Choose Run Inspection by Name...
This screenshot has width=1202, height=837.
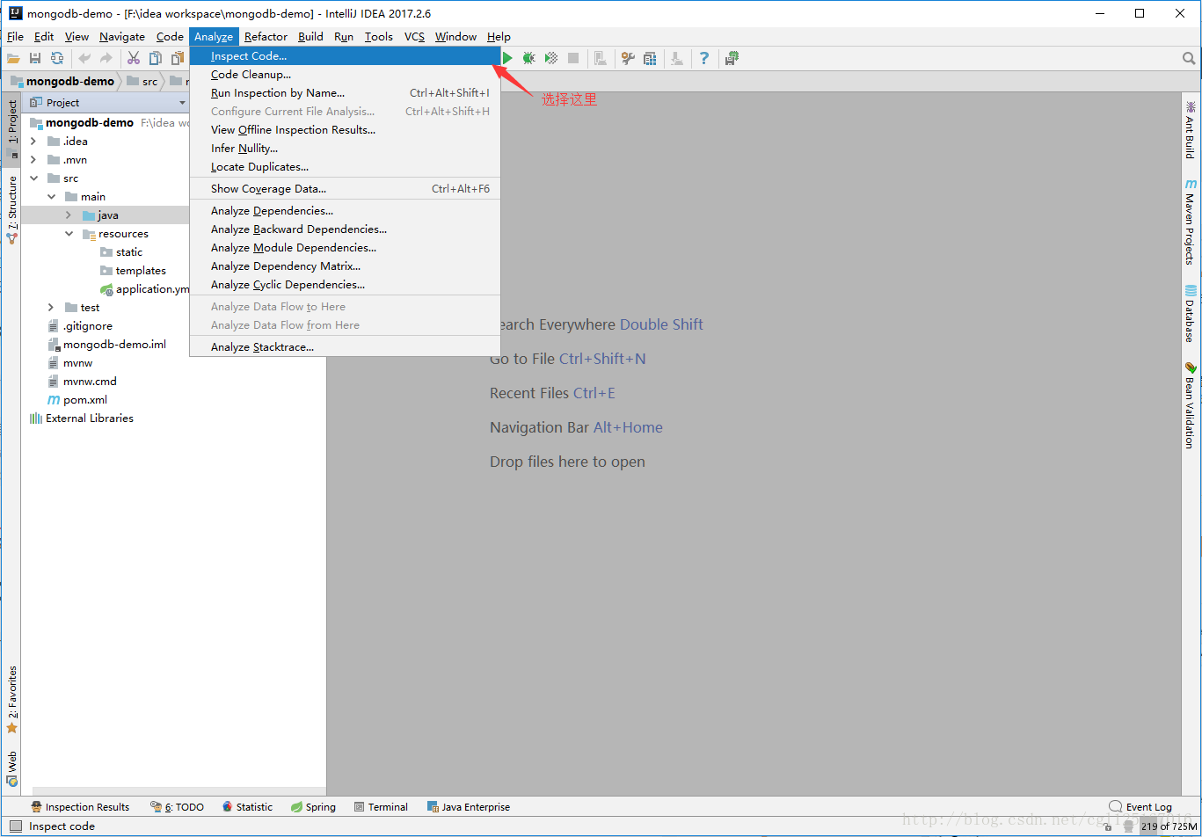click(x=345, y=93)
